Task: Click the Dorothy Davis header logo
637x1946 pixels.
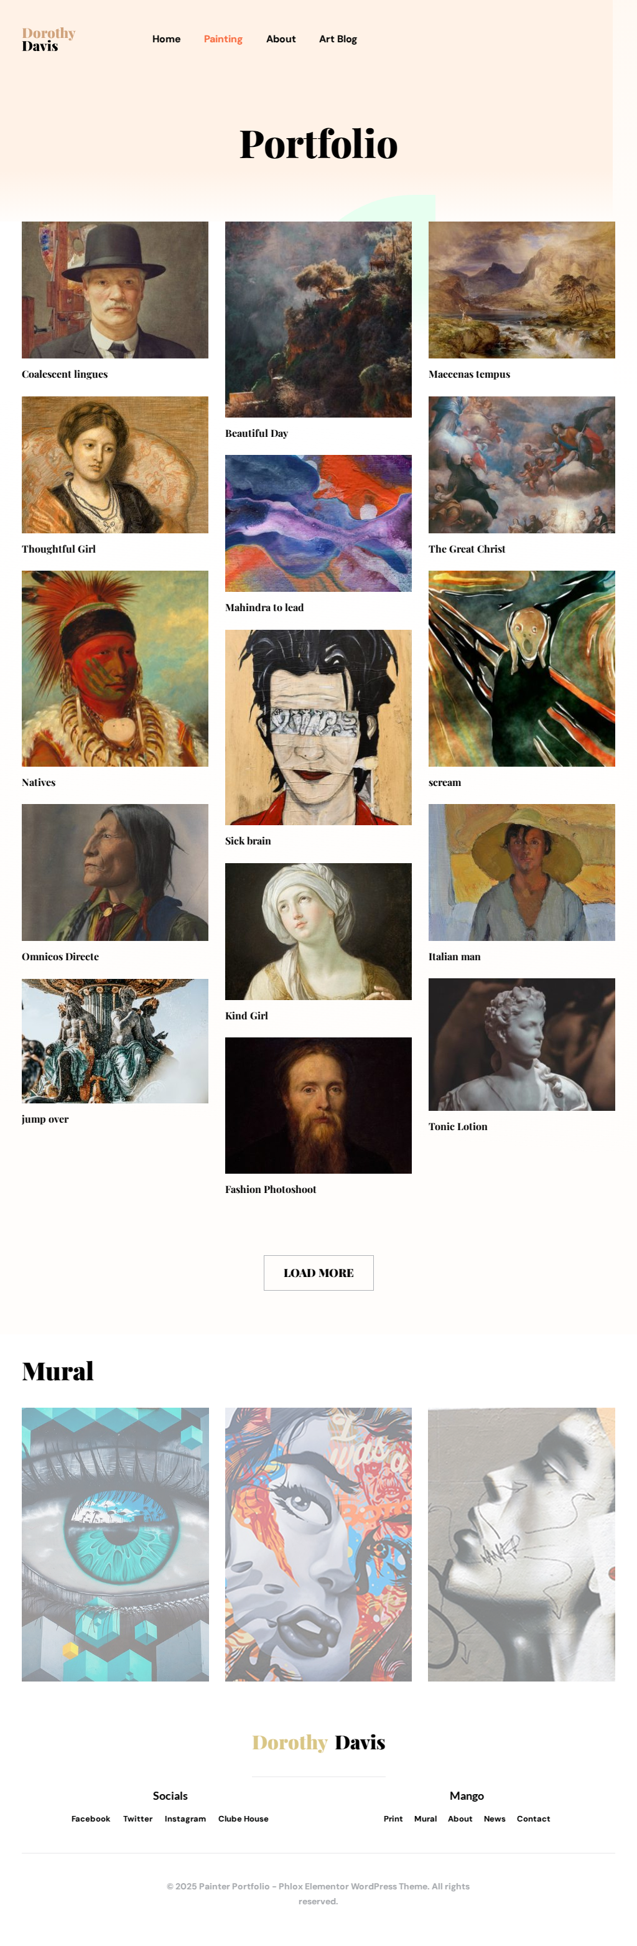Action: [49, 39]
